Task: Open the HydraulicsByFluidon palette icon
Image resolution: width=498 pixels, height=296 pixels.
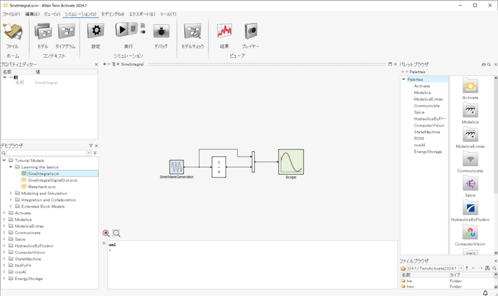Action: tap(470, 208)
